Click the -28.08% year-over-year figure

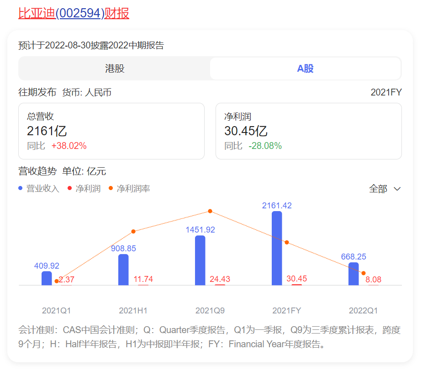tap(265, 146)
